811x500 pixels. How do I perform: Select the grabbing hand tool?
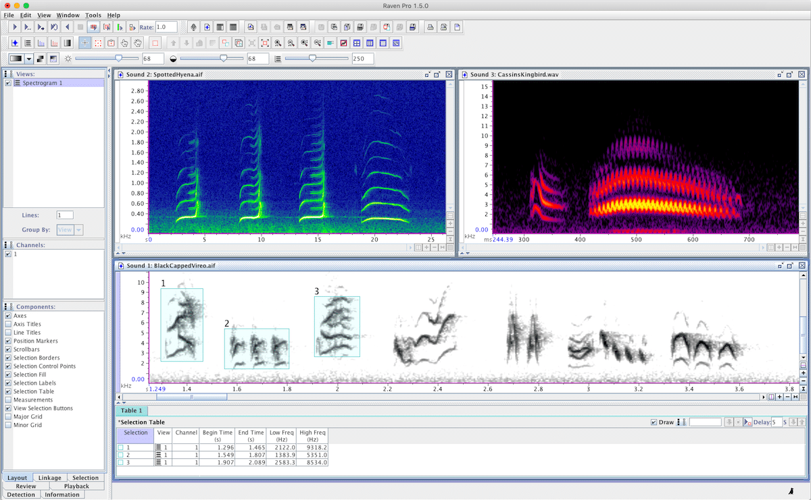[x=138, y=43]
